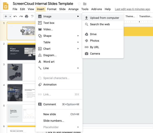Viewport: 153px width, 133px height.
Task: Click the Google Drive icon in submenu
Action: click(x=86, y=34)
